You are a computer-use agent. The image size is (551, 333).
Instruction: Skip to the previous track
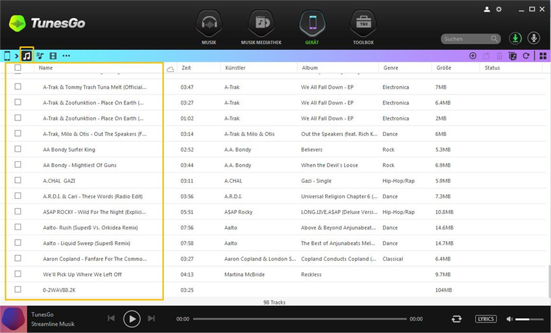coord(111,318)
